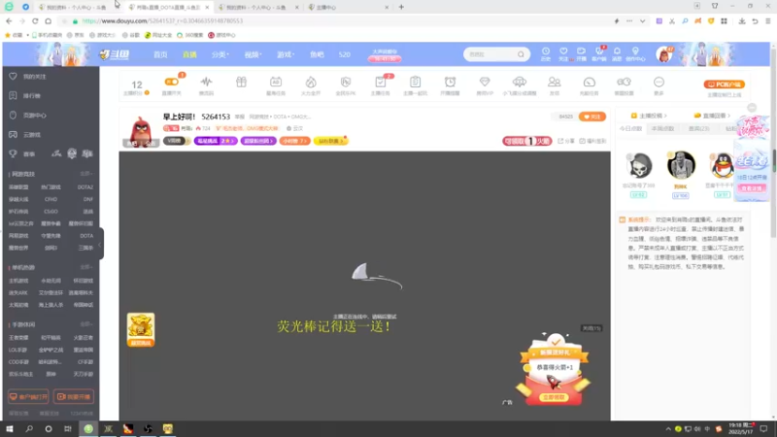Click the diamond VIP icon
Screen dimensions: 777x437
485,82
